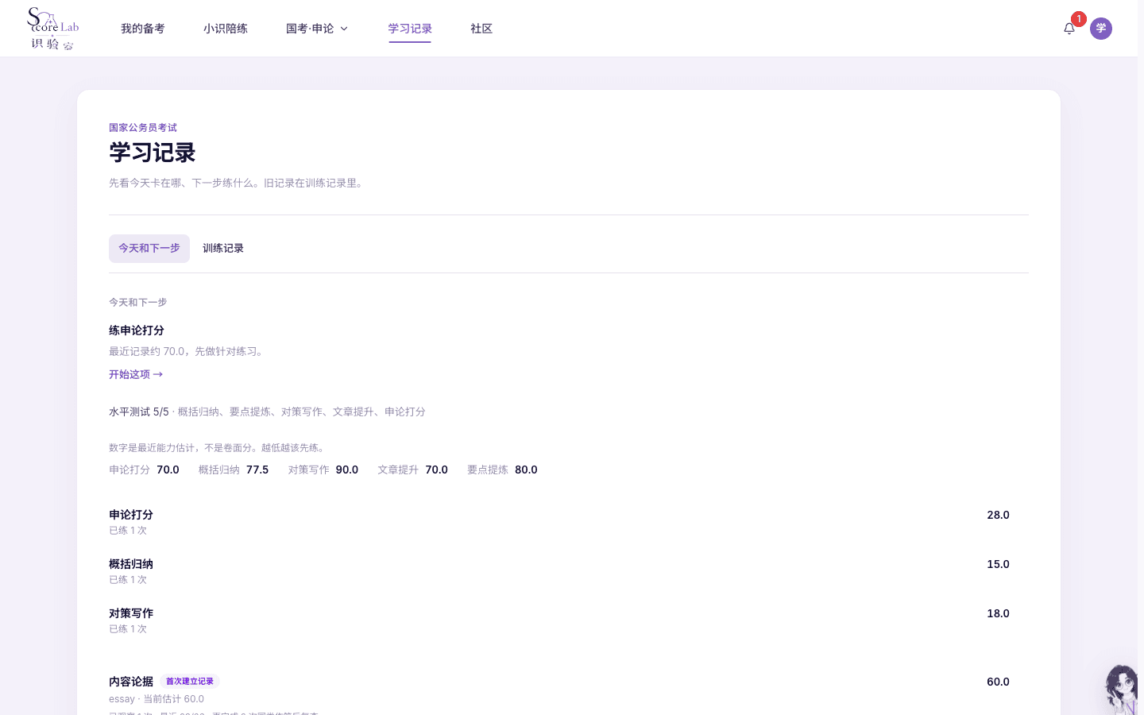Go to 我的备考 in the navigation
The height and width of the screenshot is (715, 1144).
coord(143,29)
